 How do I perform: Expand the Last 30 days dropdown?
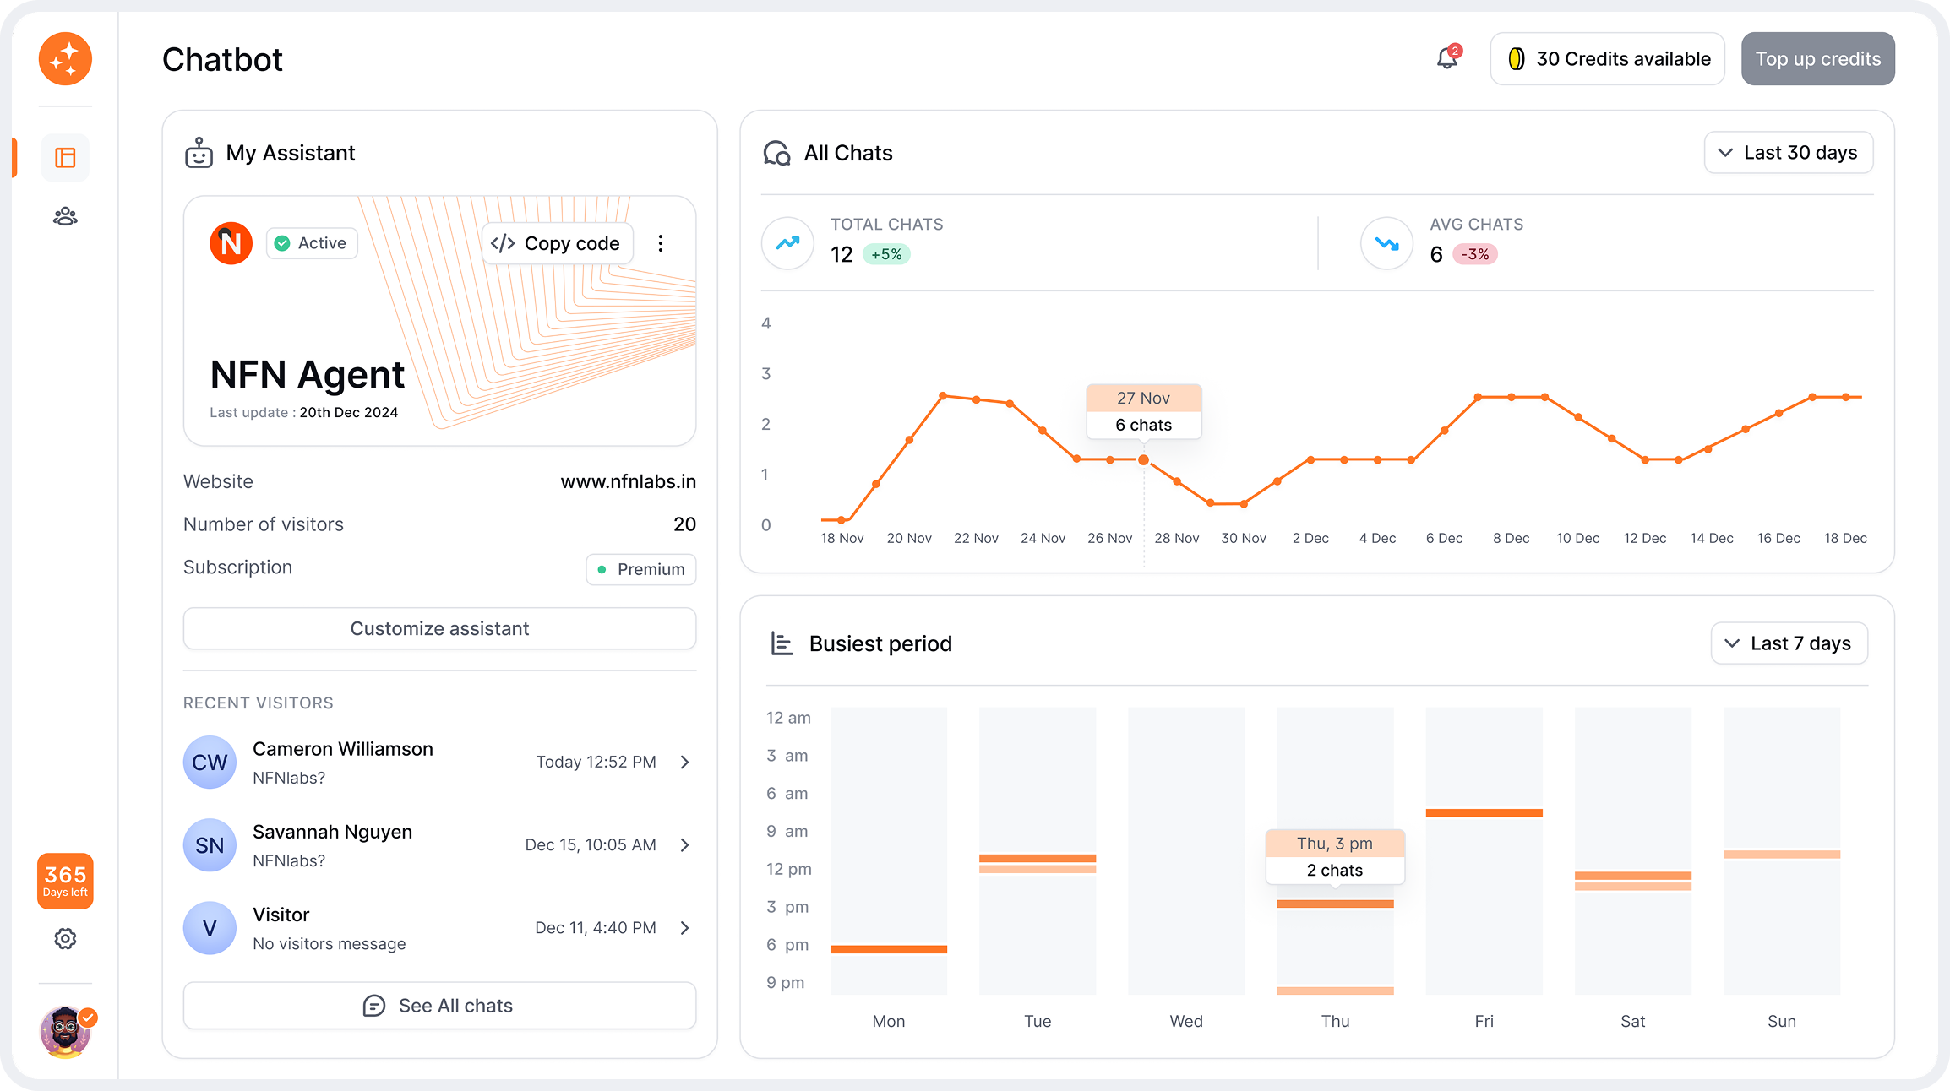point(1788,153)
